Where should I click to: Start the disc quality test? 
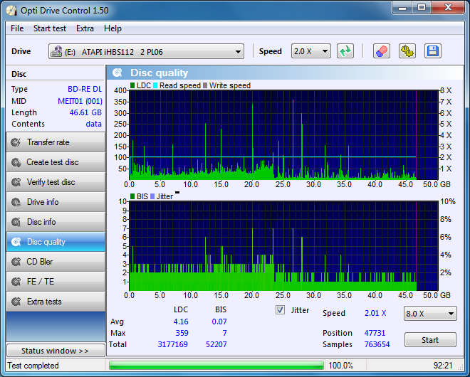[430, 340]
